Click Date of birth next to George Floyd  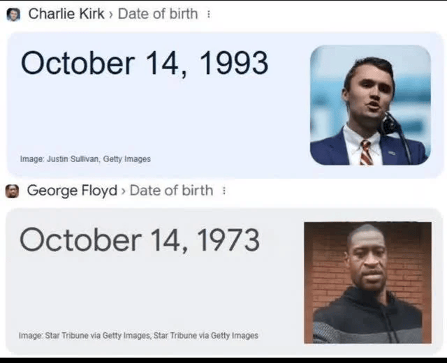tap(171, 191)
